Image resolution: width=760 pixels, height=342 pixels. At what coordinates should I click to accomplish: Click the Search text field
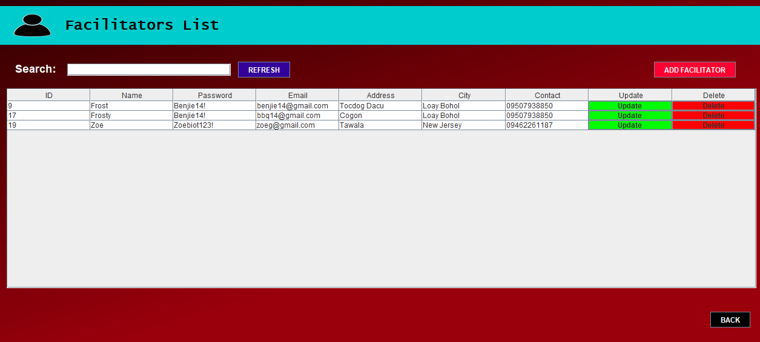148,70
